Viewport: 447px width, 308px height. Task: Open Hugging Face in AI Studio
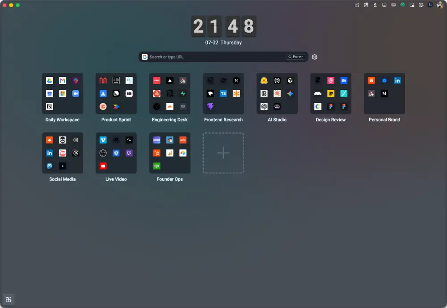click(x=264, y=80)
